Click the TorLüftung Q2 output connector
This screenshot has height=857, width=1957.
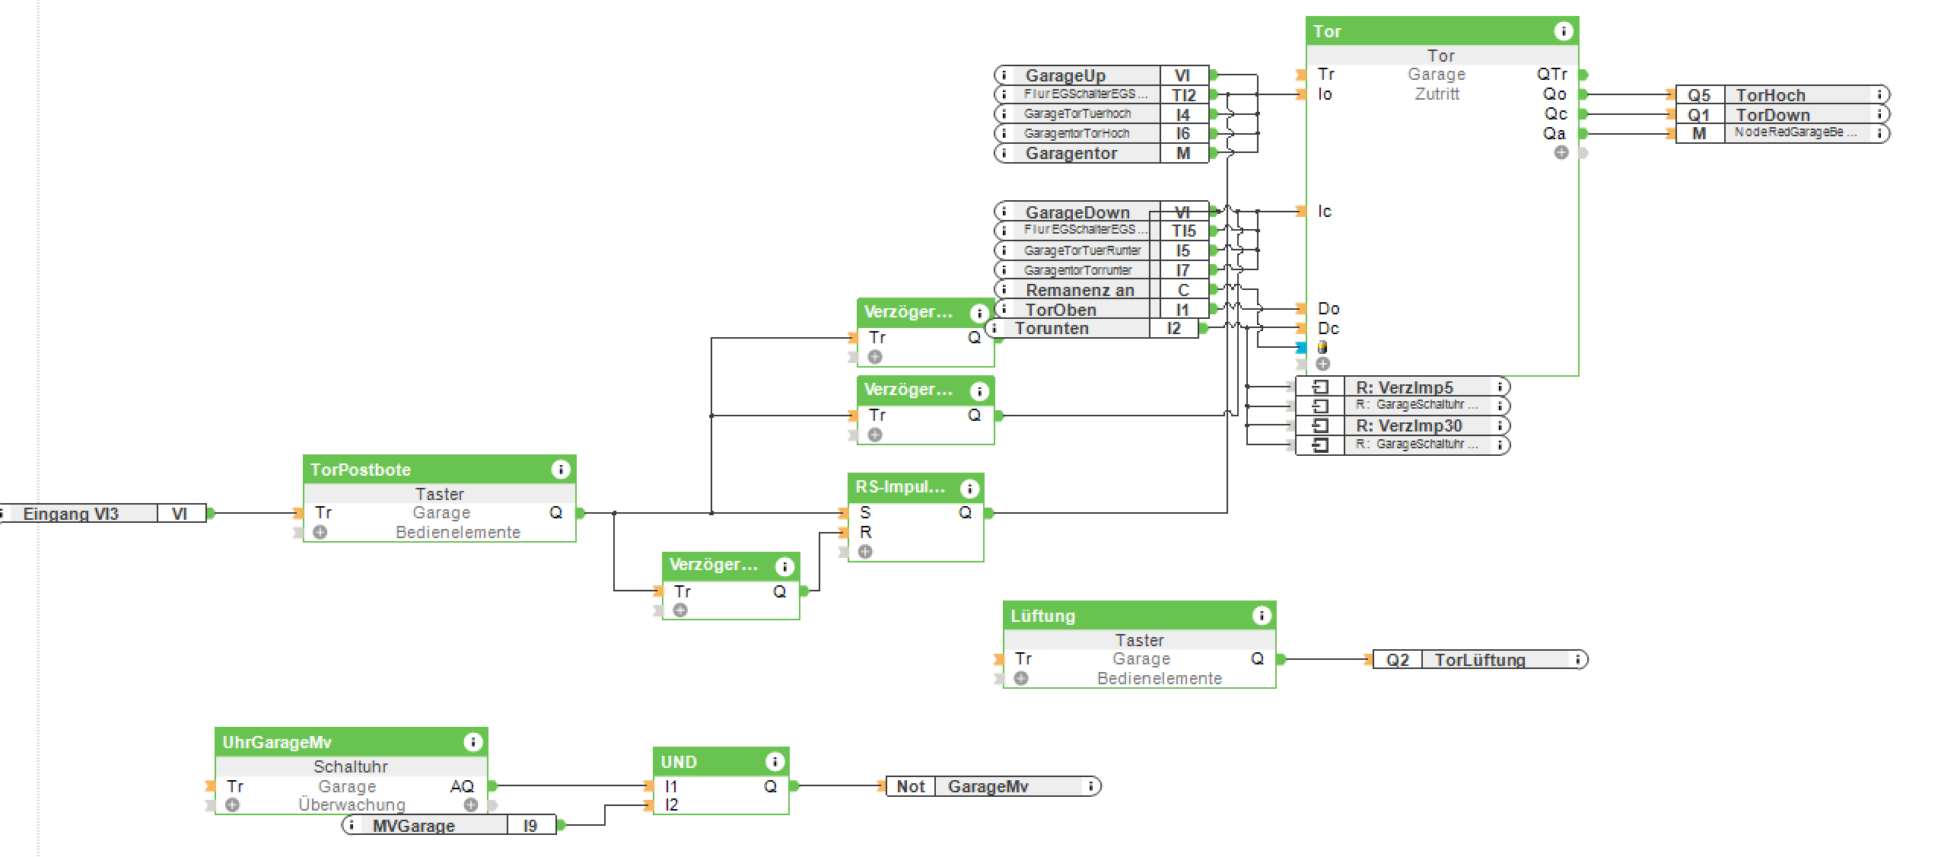click(1478, 660)
